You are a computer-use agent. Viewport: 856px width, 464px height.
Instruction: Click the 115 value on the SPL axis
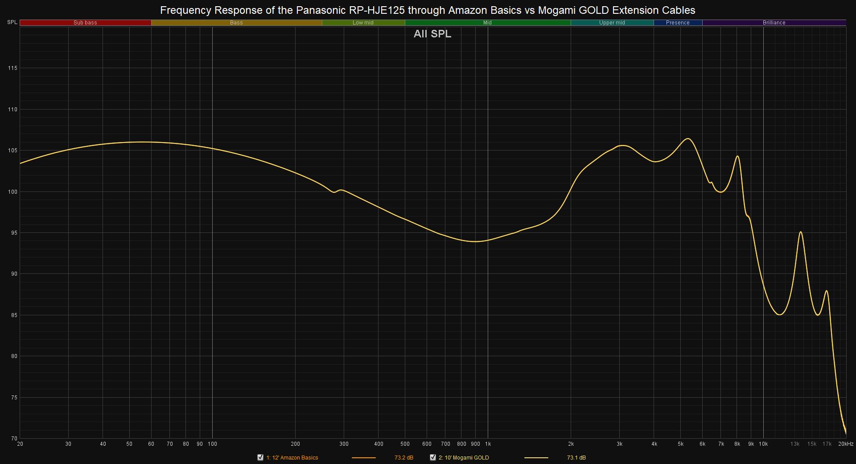(x=12, y=68)
